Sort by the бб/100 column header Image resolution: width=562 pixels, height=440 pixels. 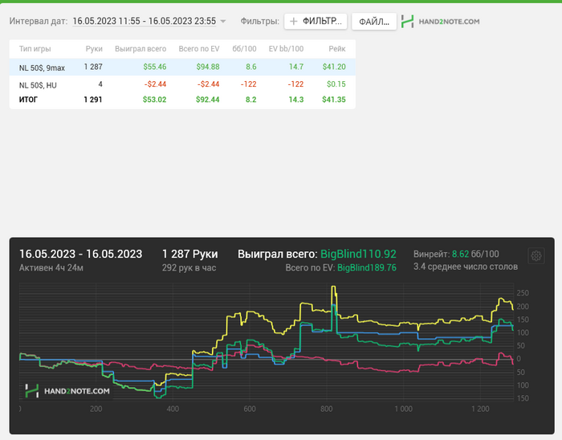coord(244,49)
